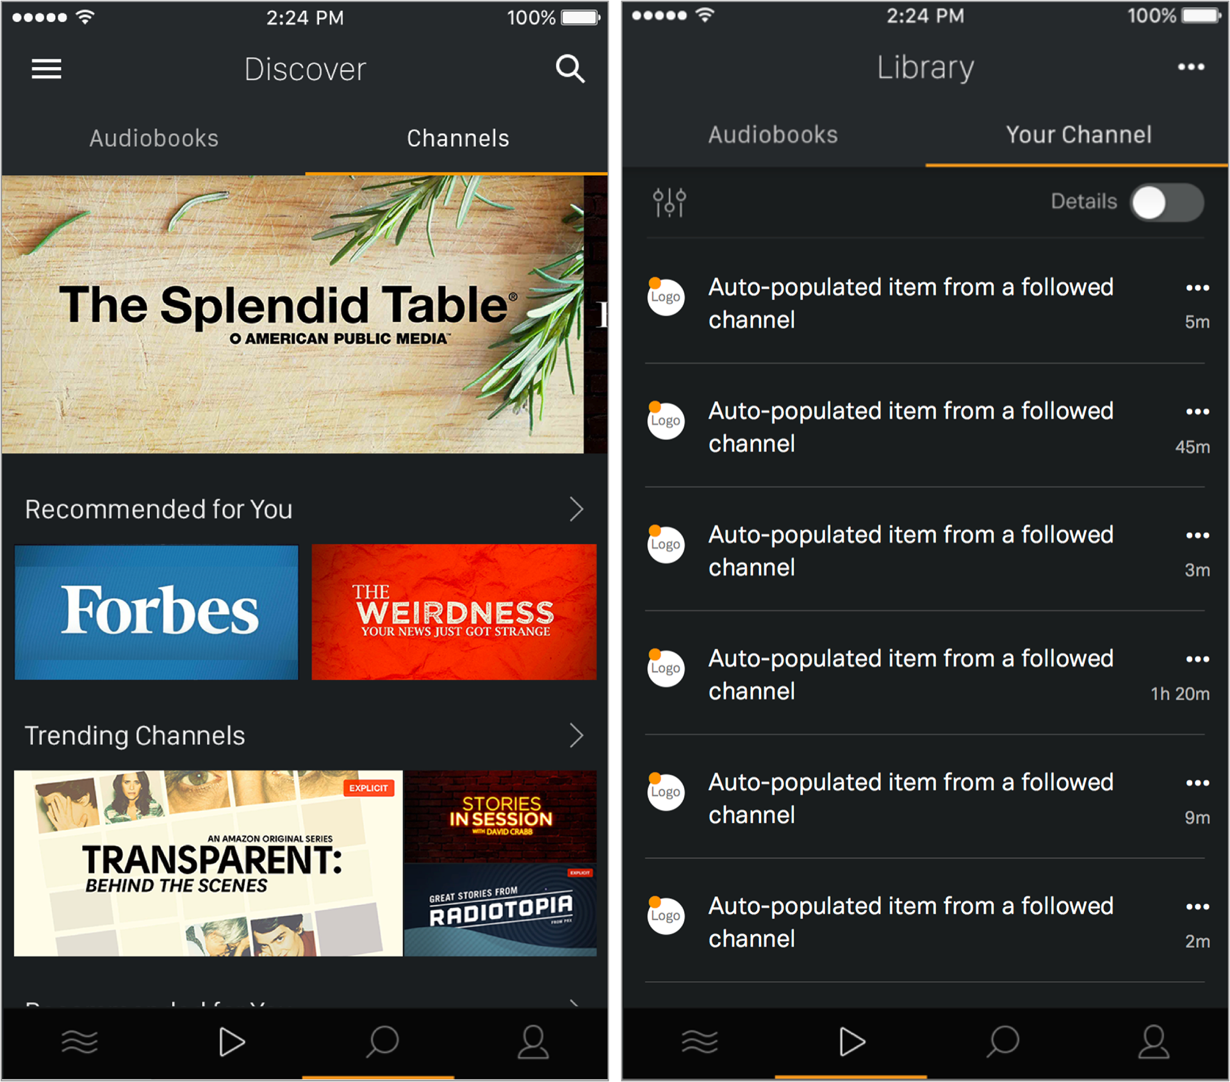The height and width of the screenshot is (1082, 1230).
Task: Open Transparent: Behind the Scenes tile
Action: (208, 863)
